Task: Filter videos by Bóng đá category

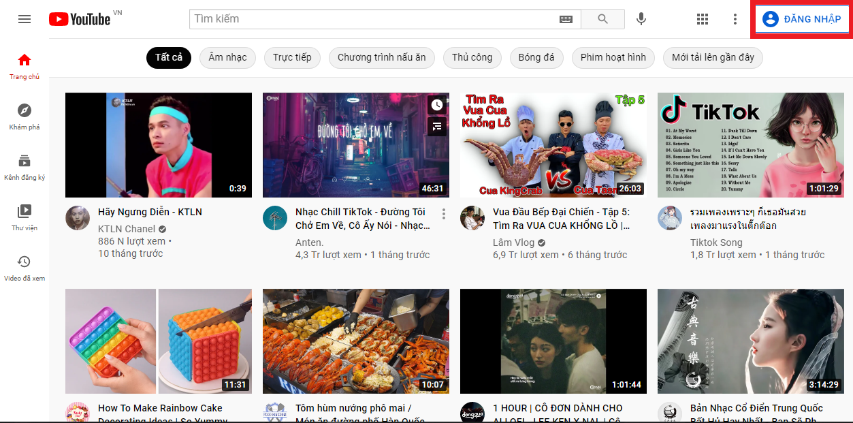Action: click(536, 58)
